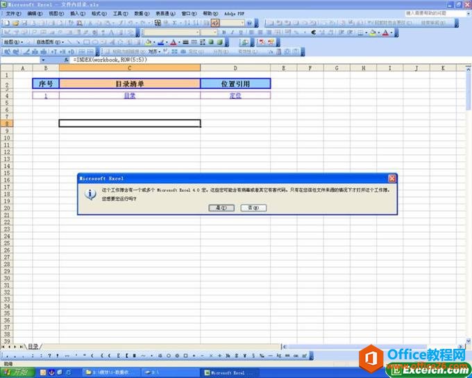Toggle underline formatting

point(241,32)
